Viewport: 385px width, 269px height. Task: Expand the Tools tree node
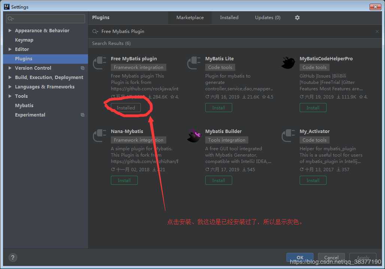(10, 96)
